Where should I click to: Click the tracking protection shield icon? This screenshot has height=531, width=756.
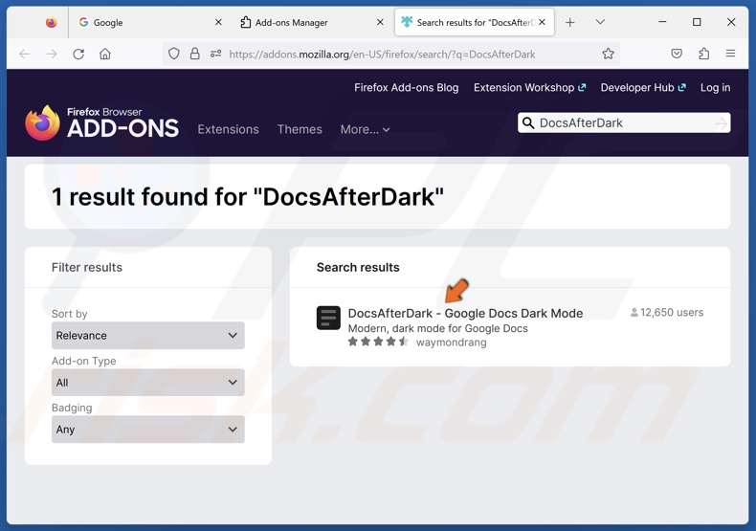click(174, 54)
